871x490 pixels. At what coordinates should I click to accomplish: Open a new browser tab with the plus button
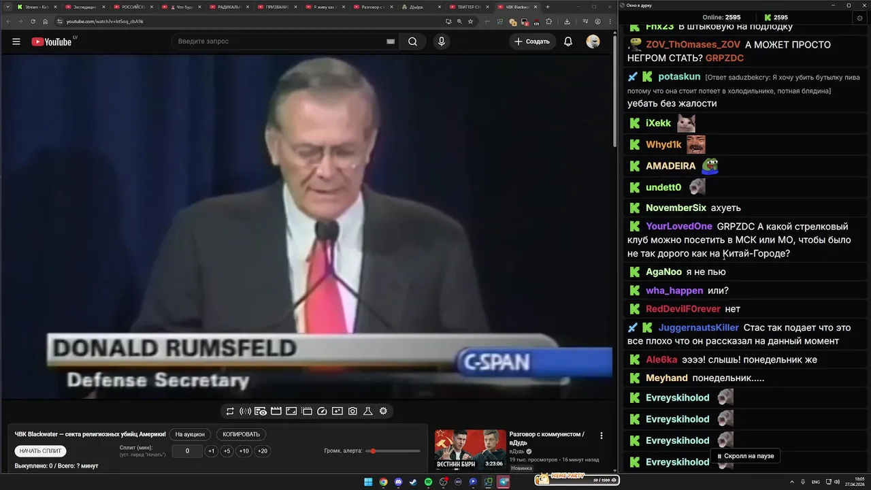[548, 6]
